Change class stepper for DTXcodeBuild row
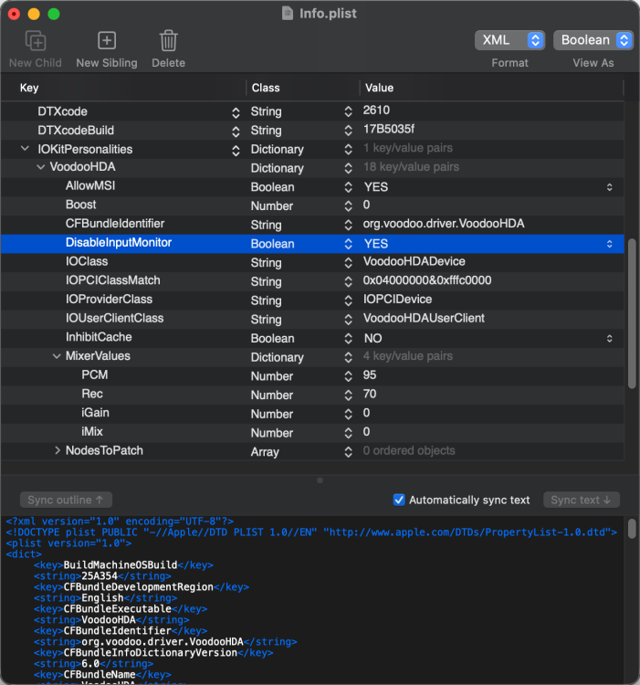 348,131
